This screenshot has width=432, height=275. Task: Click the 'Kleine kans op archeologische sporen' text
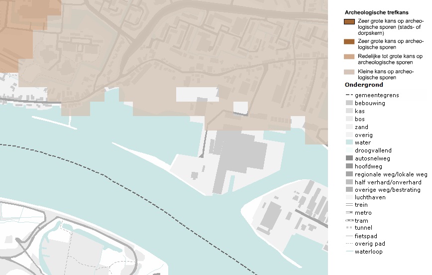[385, 74]
